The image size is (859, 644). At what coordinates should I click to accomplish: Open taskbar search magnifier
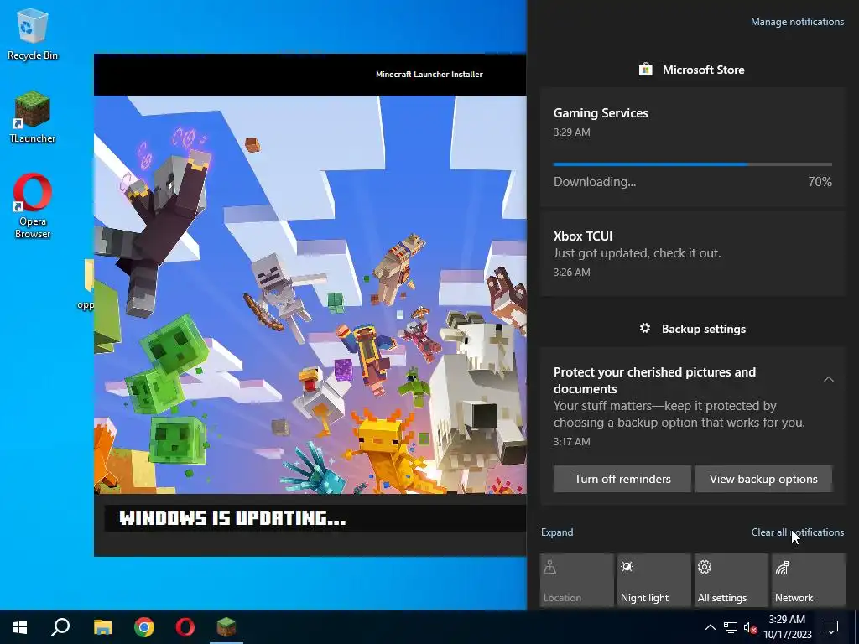60,627
